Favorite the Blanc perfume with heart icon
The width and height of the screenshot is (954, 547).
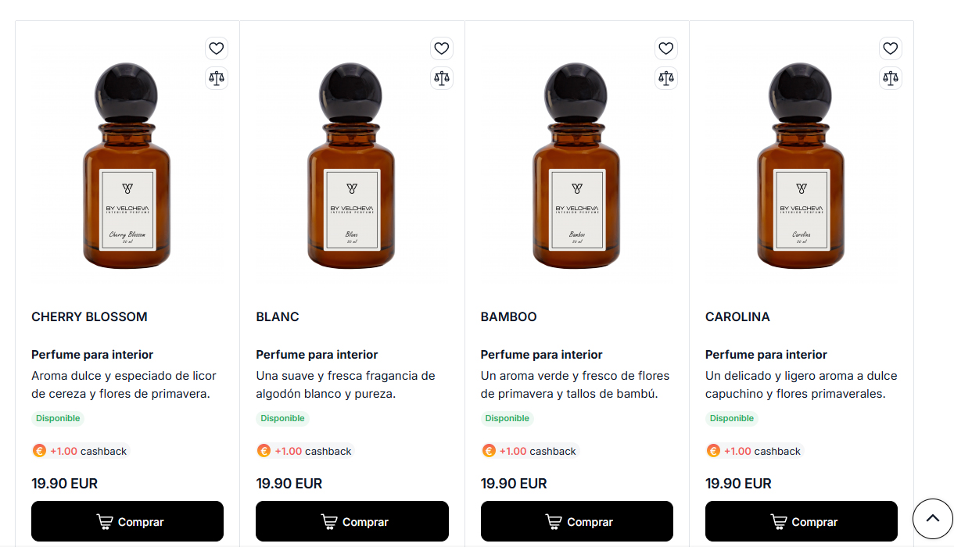click(442, 48)
